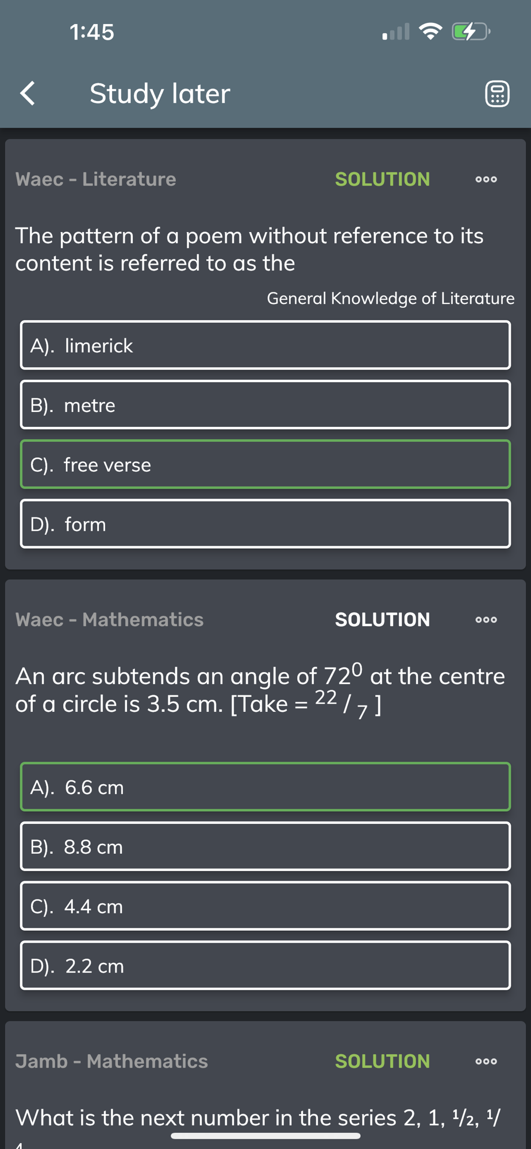Show SOLUTION for Jamb Mathematics question

coord(382,1061)
